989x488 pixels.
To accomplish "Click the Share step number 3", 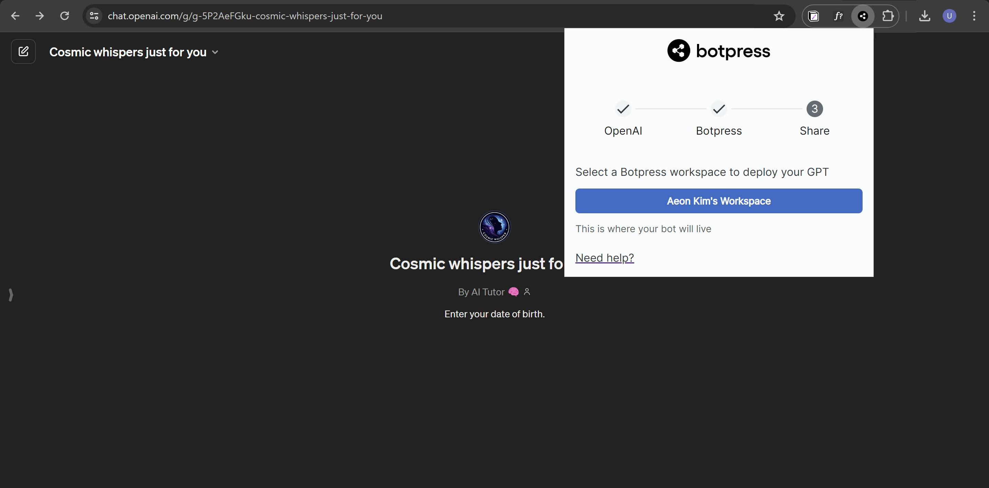I will (x=814, y=109).
